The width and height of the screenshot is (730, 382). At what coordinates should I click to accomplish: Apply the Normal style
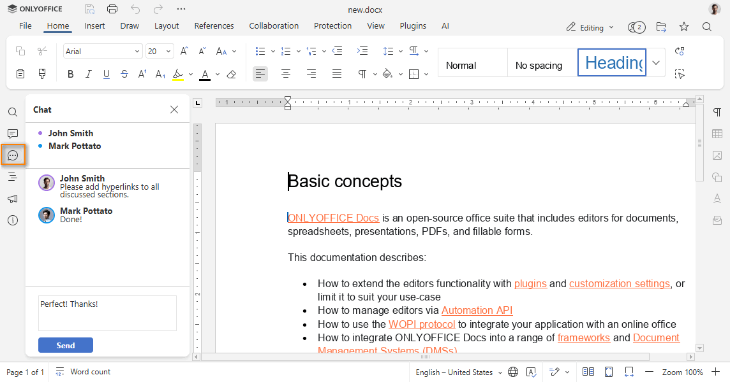(x=473, y=63)
